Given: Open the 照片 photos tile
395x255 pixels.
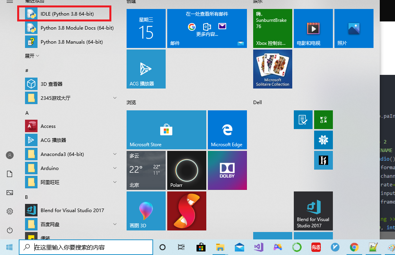Looking at the screenshot, I should (354, 28).
